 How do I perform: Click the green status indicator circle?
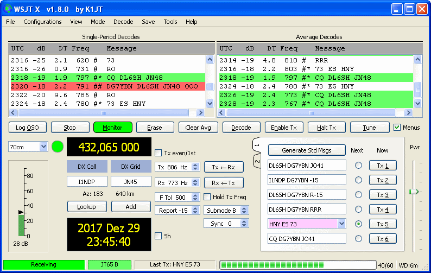point(58,147)
